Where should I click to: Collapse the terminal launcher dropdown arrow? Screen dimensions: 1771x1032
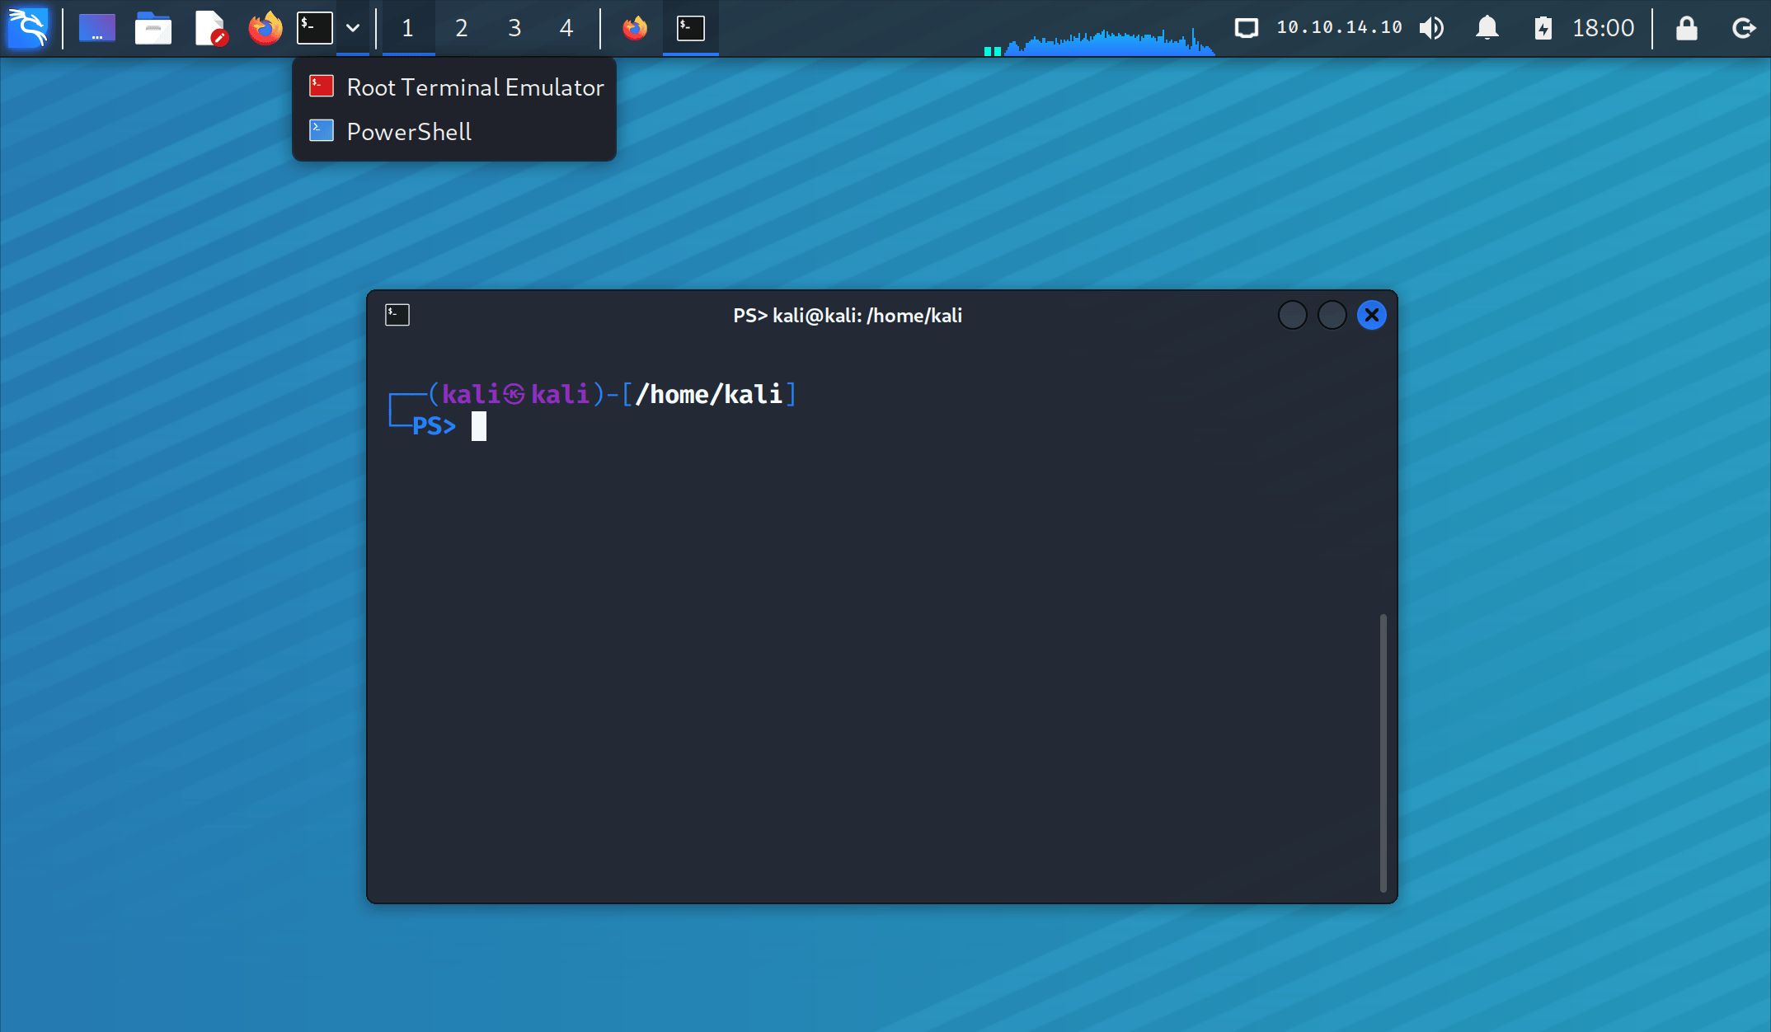(x=353, y=28)
